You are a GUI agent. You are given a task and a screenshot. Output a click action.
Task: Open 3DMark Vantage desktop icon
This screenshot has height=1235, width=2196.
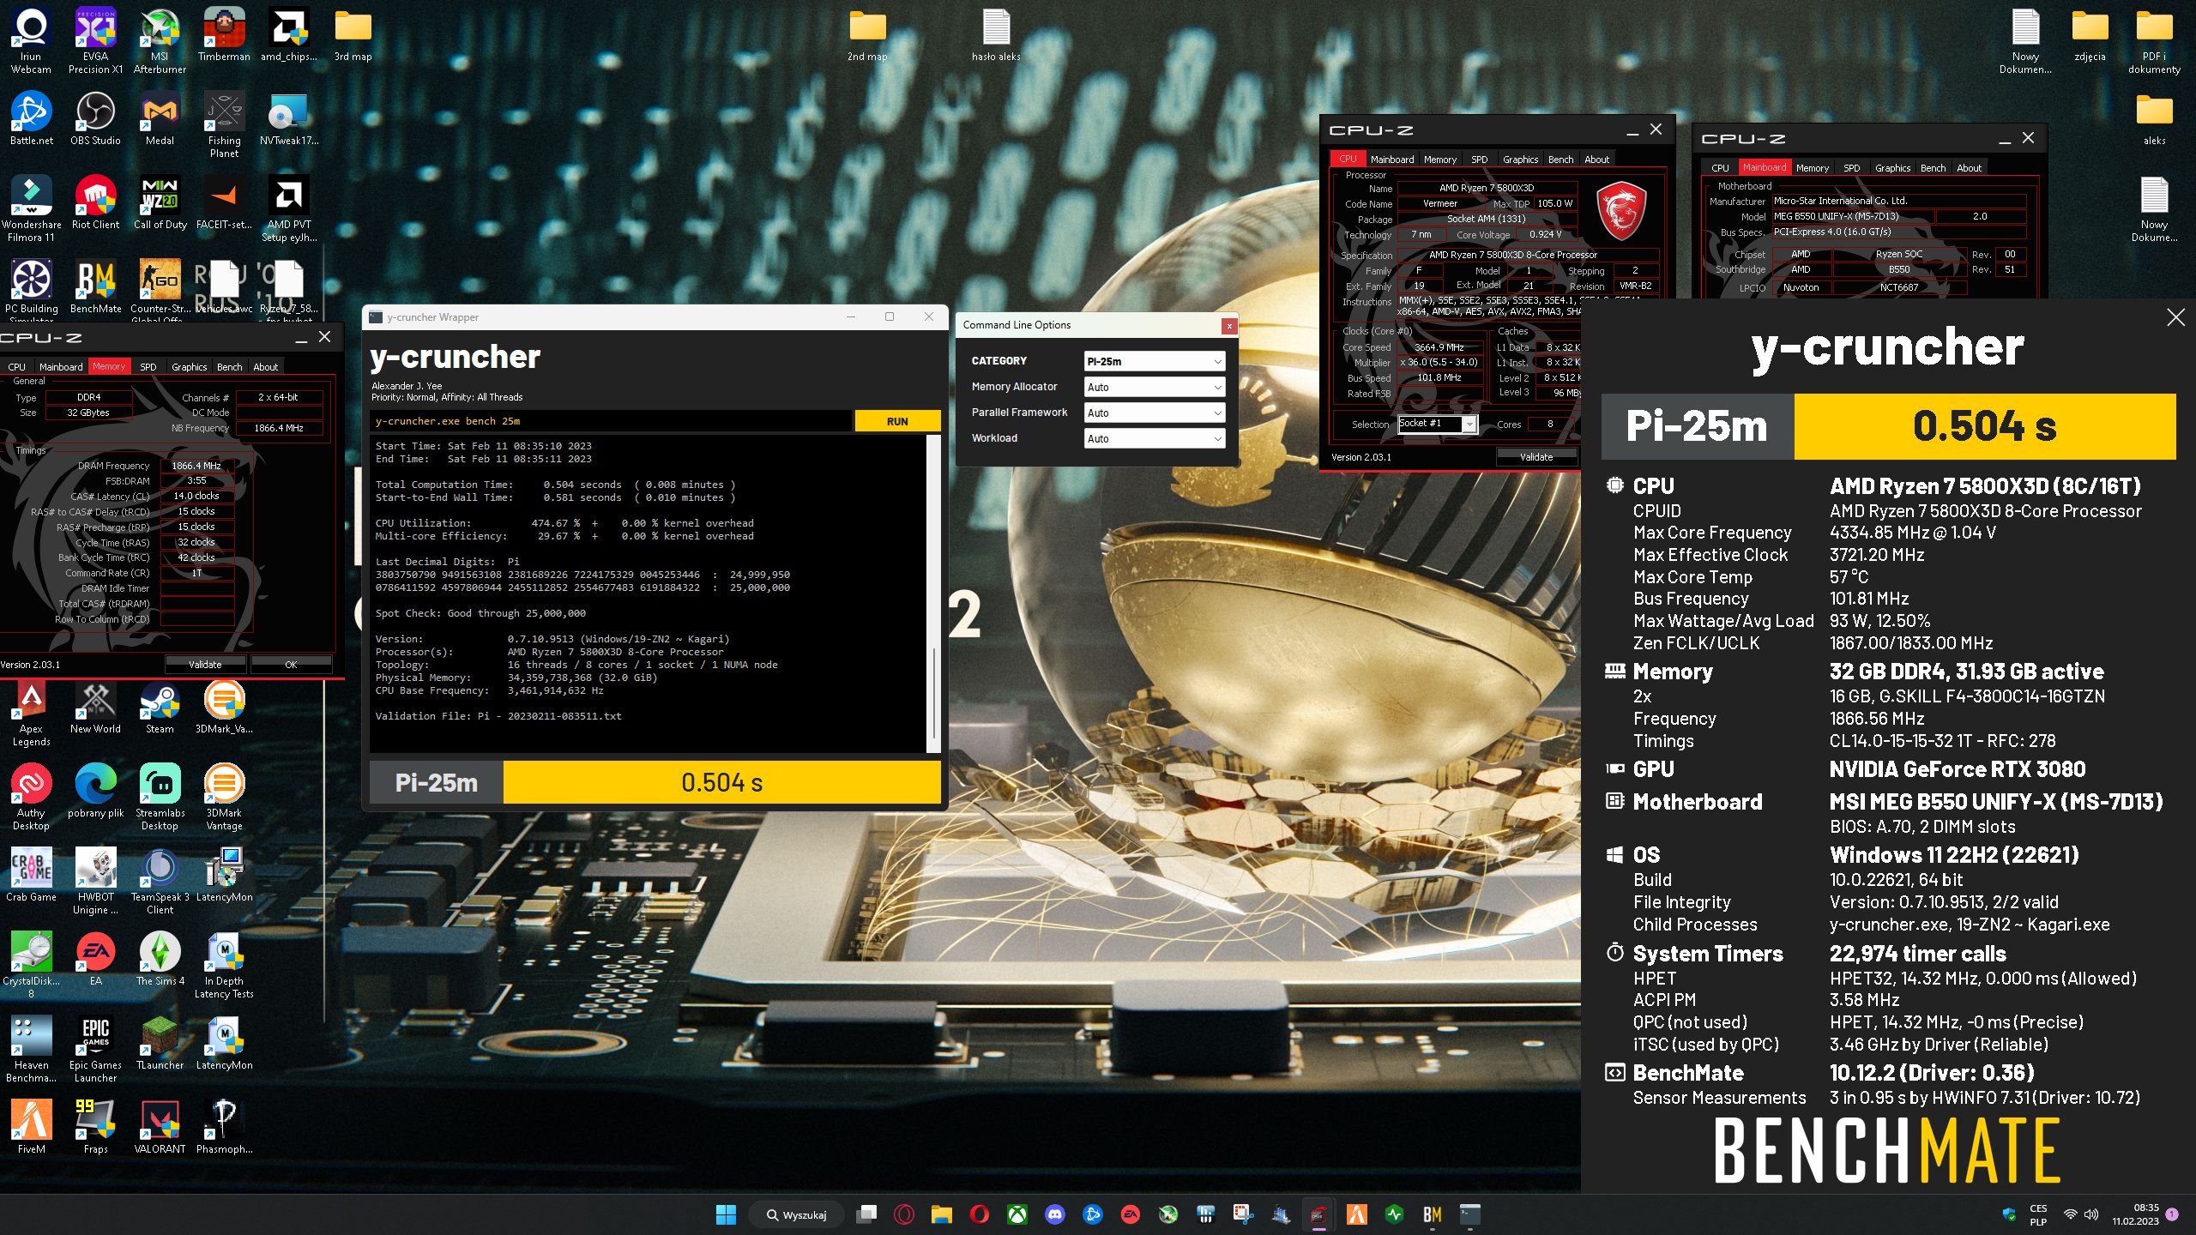224,797
